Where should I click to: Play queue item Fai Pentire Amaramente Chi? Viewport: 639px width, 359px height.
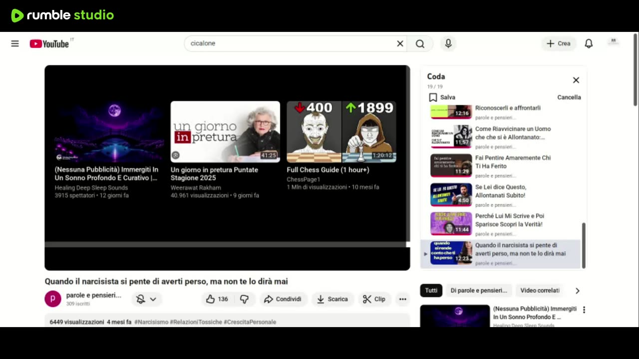pos(501,166)
